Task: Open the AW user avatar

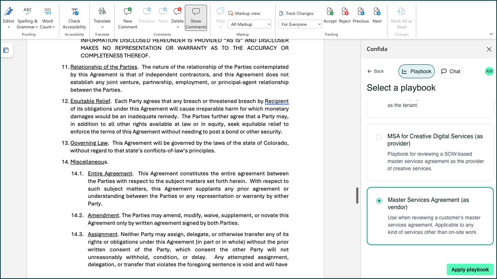Action: 489,71
